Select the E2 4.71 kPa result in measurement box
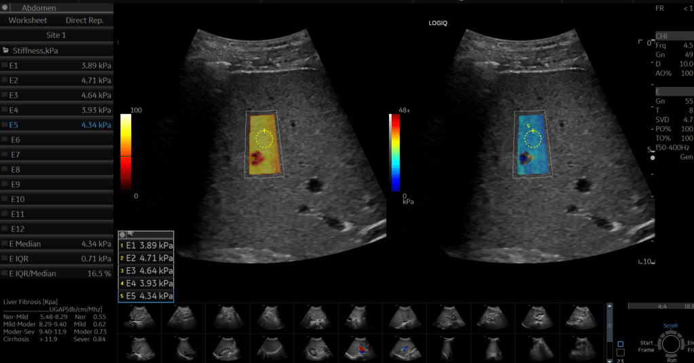Screen dimensions: 694x363 pyautogui.click(x=145, y=258)
